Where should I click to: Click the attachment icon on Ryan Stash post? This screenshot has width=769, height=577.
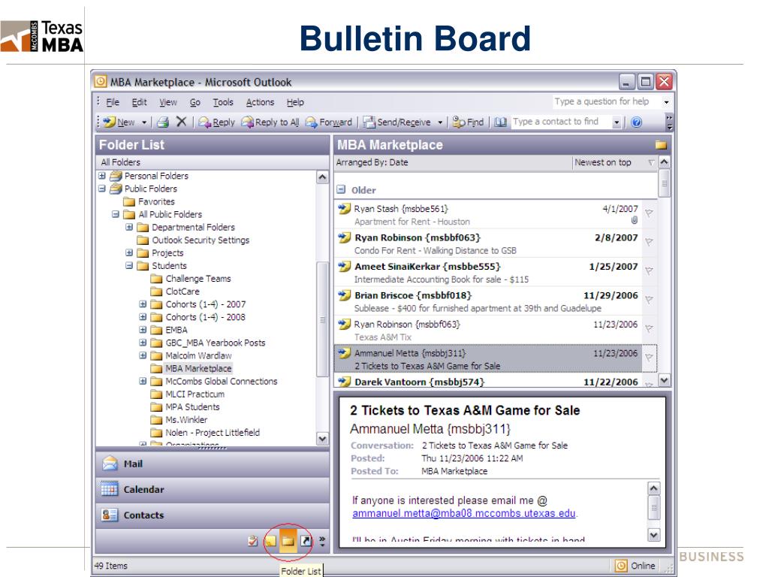634,220
